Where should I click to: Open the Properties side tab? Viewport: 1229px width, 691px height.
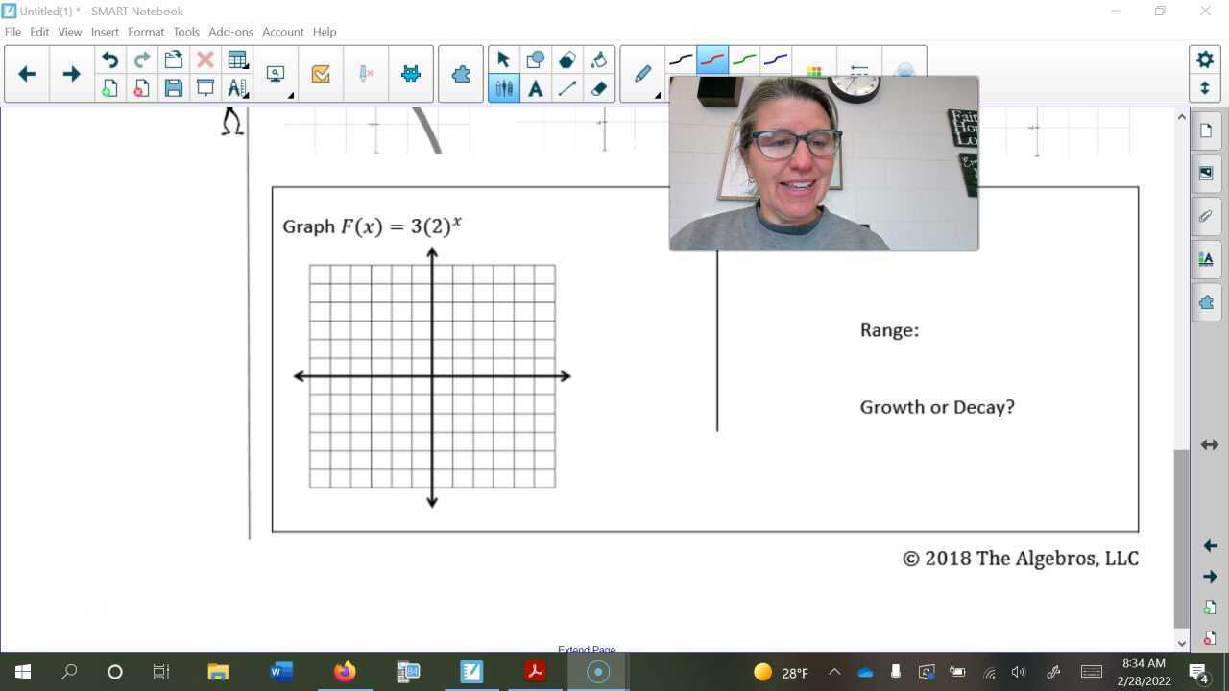(1206, 259)
